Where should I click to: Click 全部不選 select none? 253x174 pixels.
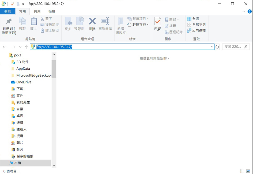196,25
